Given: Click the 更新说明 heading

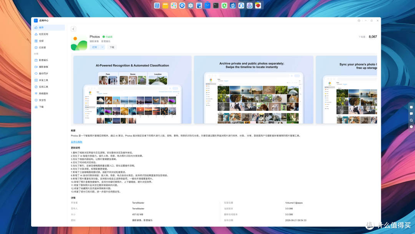Looking at the screenshot, I should (x=75, y=148).
